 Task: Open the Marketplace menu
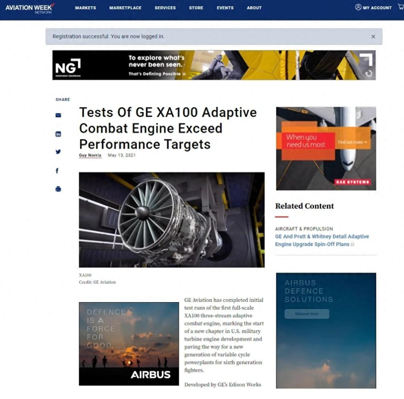pos(125,8)
